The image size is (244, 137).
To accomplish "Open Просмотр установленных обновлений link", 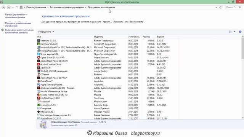I will click(x=18, y=24).
